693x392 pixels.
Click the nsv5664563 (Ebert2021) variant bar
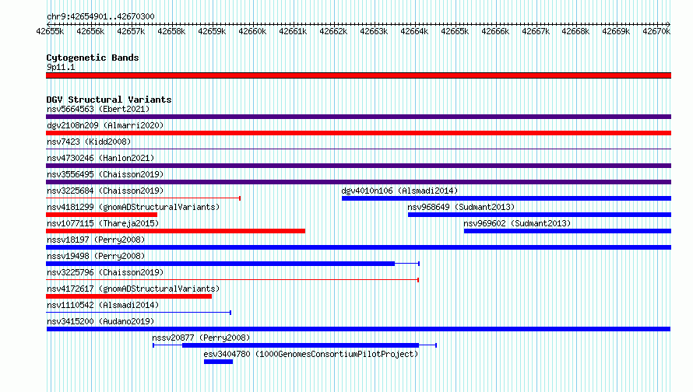(x=358, y=117)
